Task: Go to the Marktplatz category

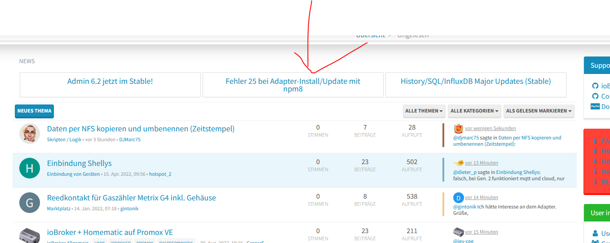Action: point(59,208)
